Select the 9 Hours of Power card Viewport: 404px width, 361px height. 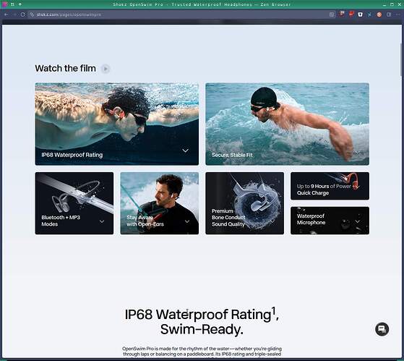(x=330, y=186)
